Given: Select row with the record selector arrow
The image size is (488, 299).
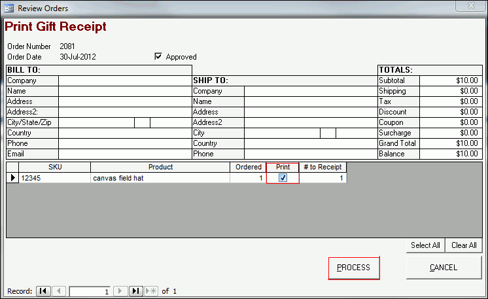Looking at the screenshot, I should 12,178.
